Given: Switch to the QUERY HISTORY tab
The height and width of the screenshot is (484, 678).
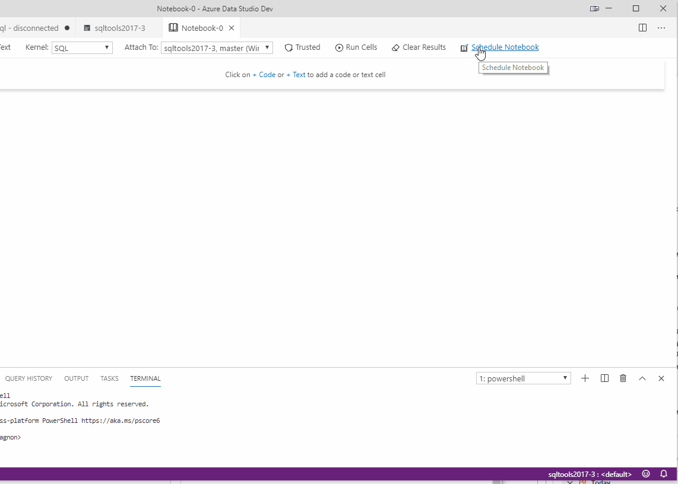Looking at the screenshot, I should pos(28,378).
